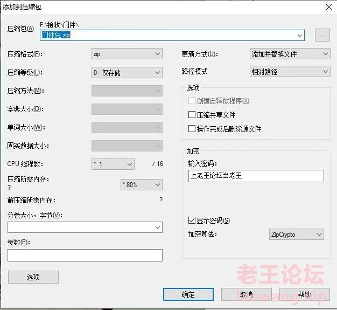
Task: Click the disabled 固实数据大小 dropdown
Action: pos(127,146)
